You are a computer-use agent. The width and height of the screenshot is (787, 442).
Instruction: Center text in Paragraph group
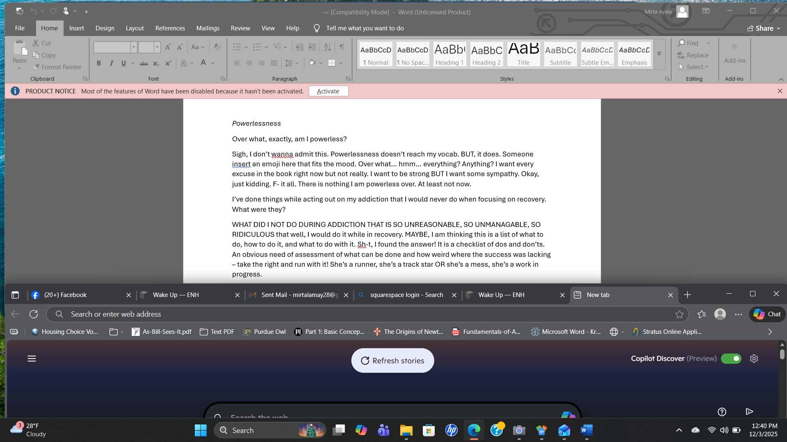pos(249,63)
